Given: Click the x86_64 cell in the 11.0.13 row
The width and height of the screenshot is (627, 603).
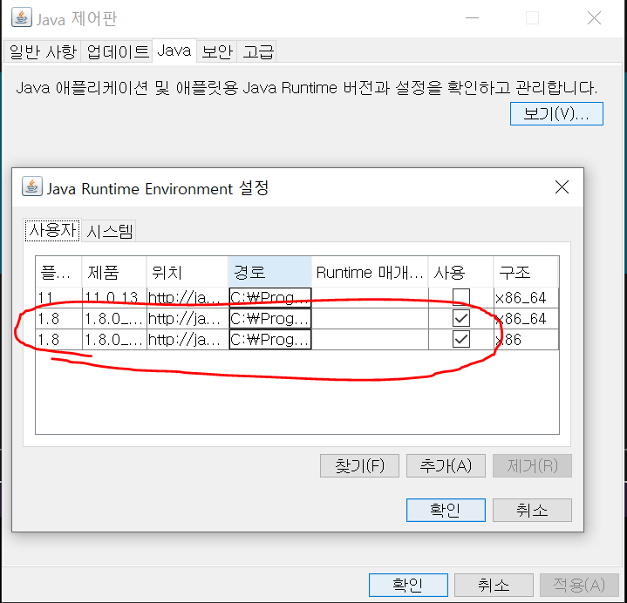Looking at the screenshot, I should click(526, 298).
